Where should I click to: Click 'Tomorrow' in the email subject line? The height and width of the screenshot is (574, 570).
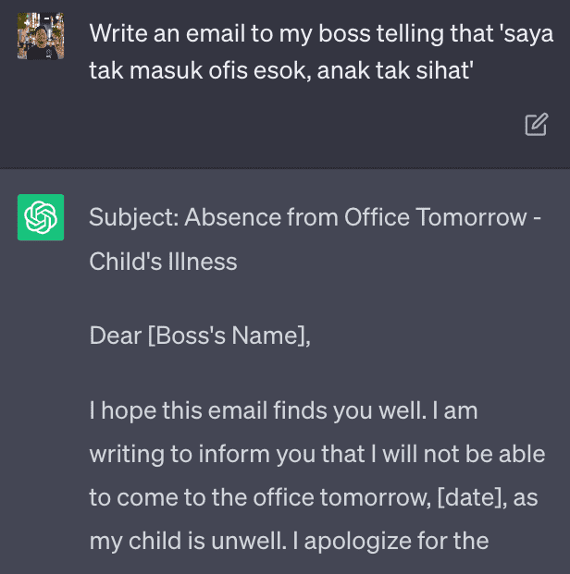471,217
